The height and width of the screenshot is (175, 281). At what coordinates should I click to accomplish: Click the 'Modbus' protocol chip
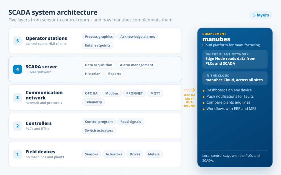112,94
